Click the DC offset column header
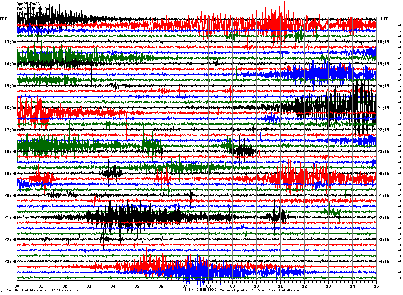This screenshot has height=295, width=403. tap(396, 18)
